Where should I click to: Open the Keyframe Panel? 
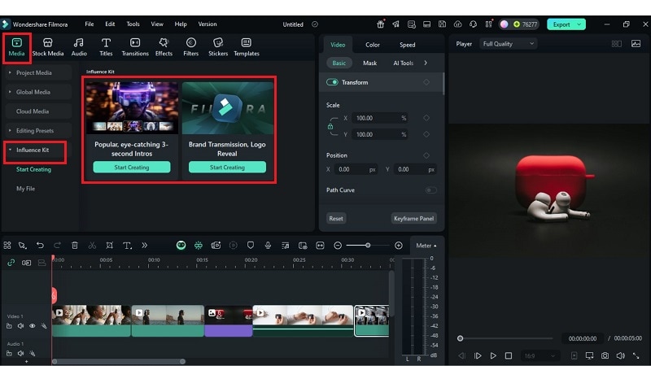413,218
